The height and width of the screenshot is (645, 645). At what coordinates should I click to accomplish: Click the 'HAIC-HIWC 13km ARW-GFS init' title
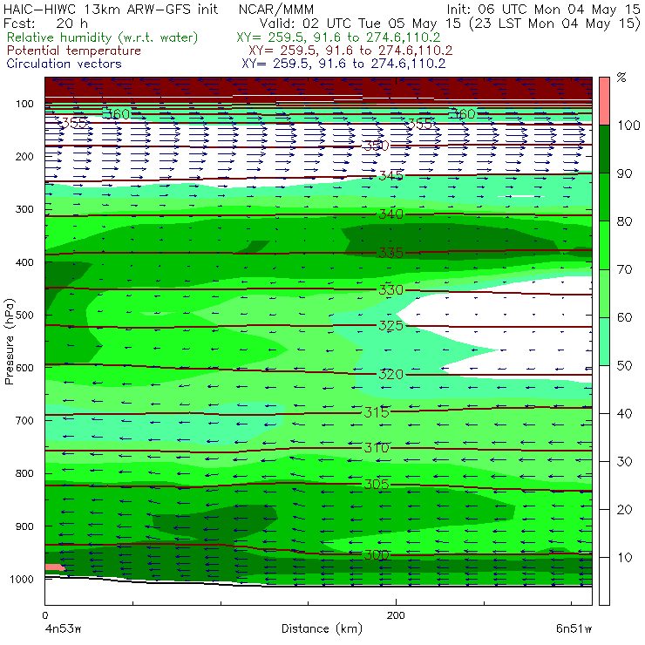pyautogui.click(x=111, y=10)
